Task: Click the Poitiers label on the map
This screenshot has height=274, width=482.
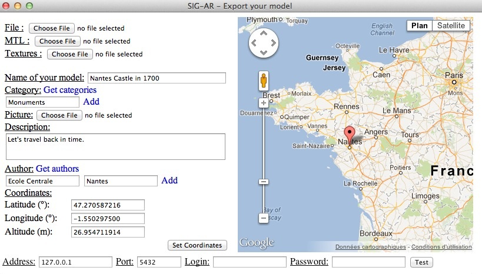Action: pyautogui.click(x=400, y=168)
